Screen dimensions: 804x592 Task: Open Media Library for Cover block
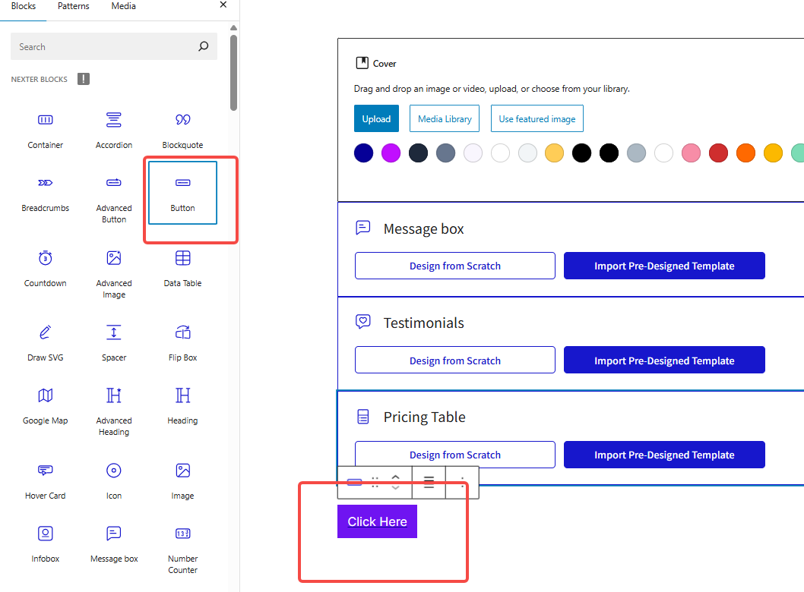tap(445, 118)
